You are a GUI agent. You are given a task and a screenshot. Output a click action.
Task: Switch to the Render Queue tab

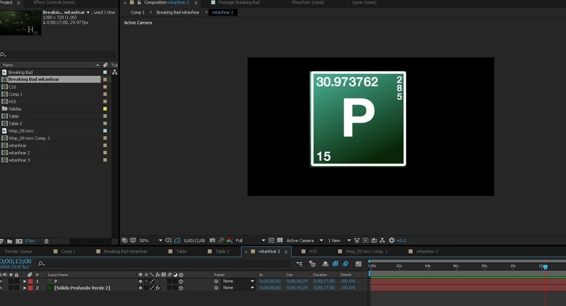[x=19, y=251]
